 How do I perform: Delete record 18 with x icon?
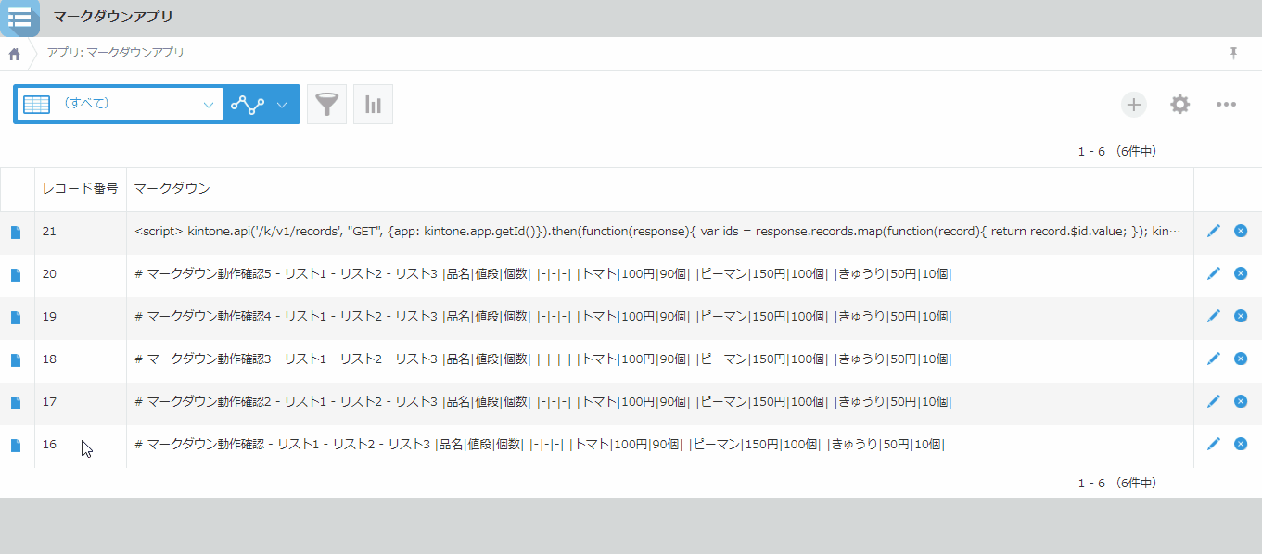coord(1241,359)
